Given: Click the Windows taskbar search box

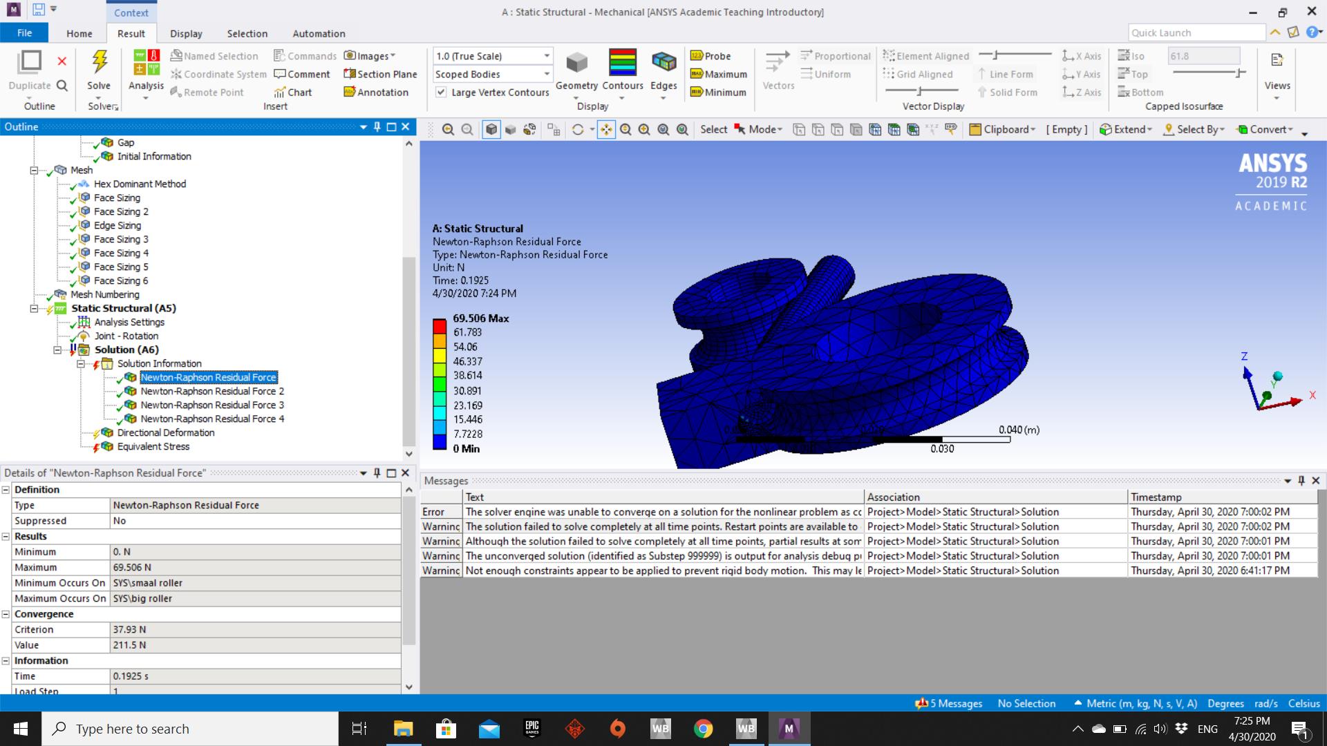Looking at the screenshot, I should coord(190,729).
